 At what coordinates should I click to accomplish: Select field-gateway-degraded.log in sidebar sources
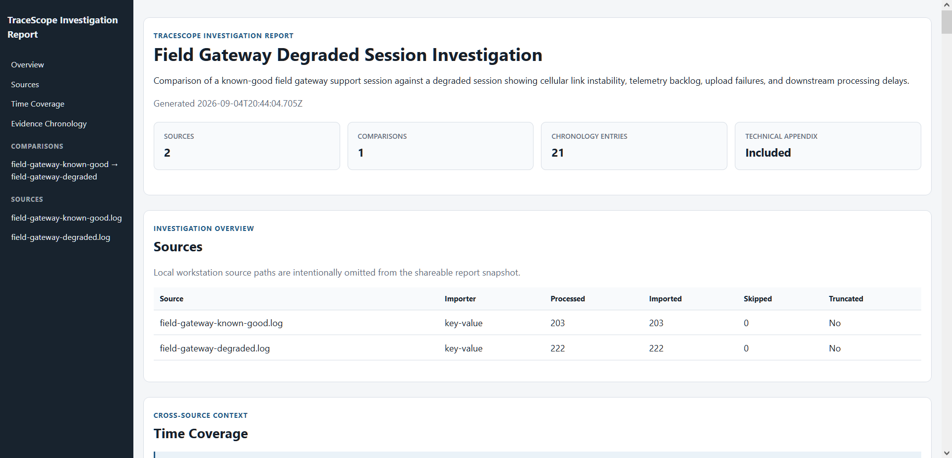60,237
